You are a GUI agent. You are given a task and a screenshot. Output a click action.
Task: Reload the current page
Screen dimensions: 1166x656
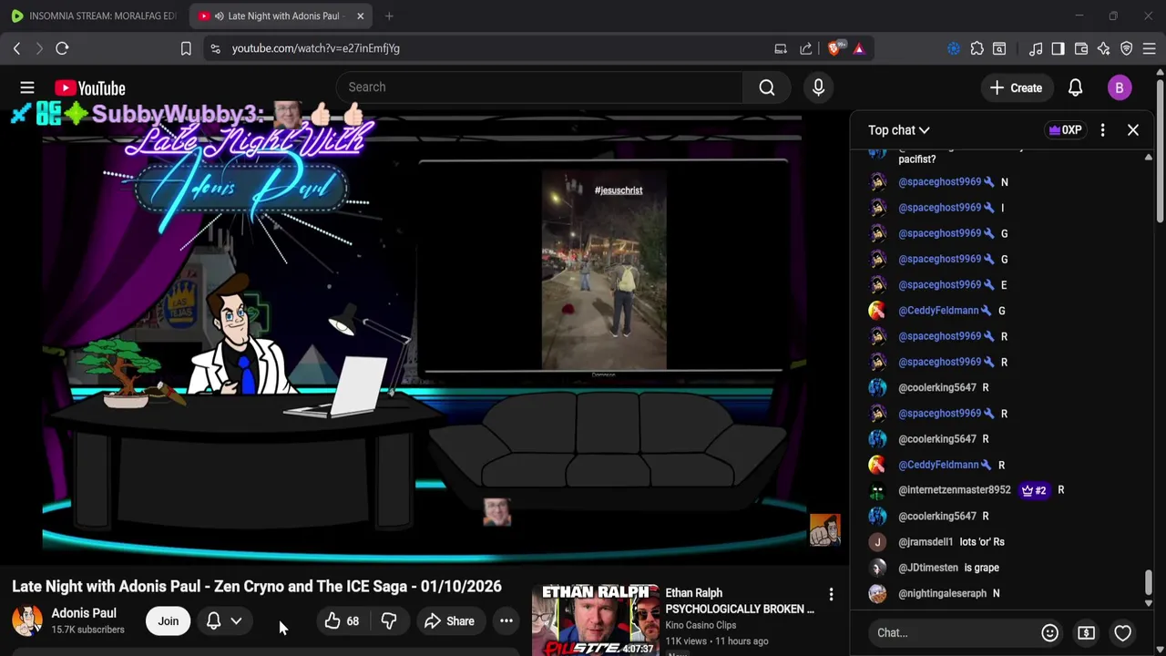[x=62, y=48]
